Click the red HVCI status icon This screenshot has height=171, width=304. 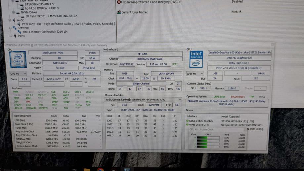(119, 2)
